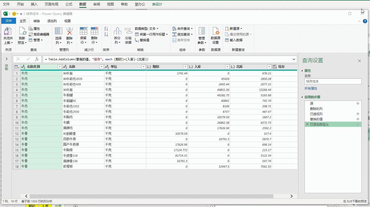
Task: Expand the collapsed queries pane arrow
Action: pos(7,59)
